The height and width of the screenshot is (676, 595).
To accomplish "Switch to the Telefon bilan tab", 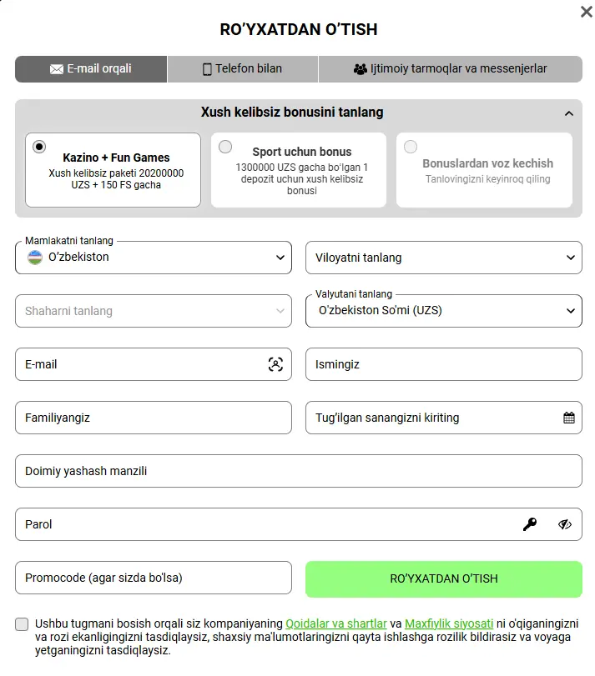I will [242, 69].
